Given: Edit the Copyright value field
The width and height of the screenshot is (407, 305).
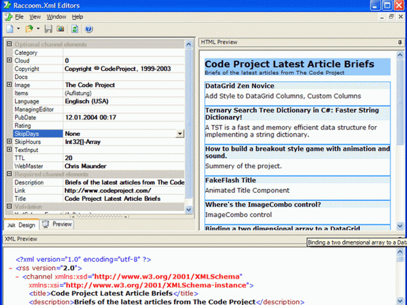Looking at the screenshot, I should pos(124,69).
